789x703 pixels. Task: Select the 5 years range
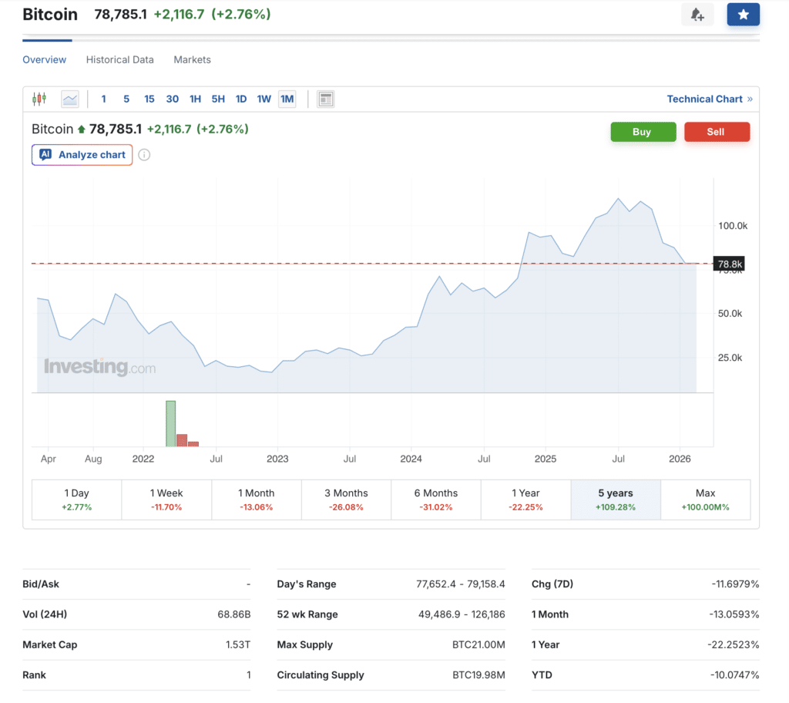616,499
